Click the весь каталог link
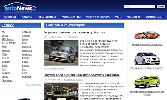Image resolution: width=167 pixels, height=100 pixels. [x=33, y=84]
